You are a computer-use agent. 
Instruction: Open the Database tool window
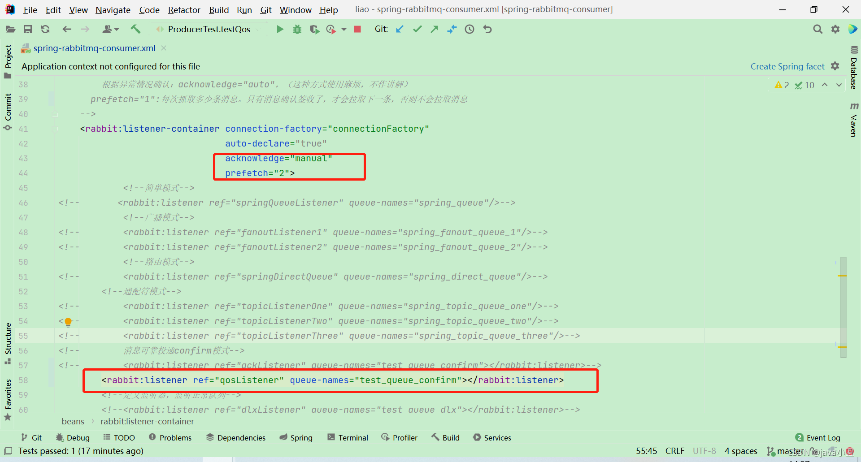(x=854, y=67)
